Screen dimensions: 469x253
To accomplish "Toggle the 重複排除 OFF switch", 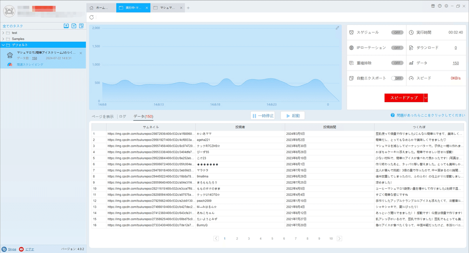I will tap(397, 63).
